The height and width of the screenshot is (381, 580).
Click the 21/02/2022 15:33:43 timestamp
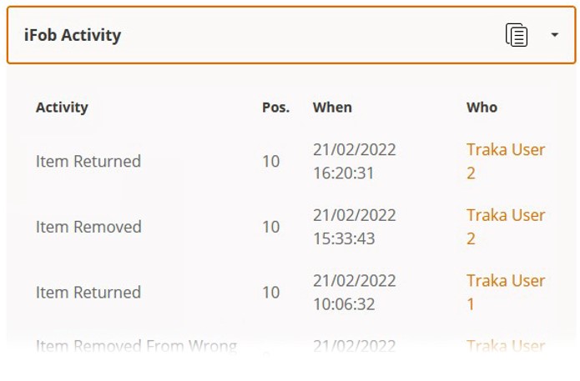(x=354, y=227)
